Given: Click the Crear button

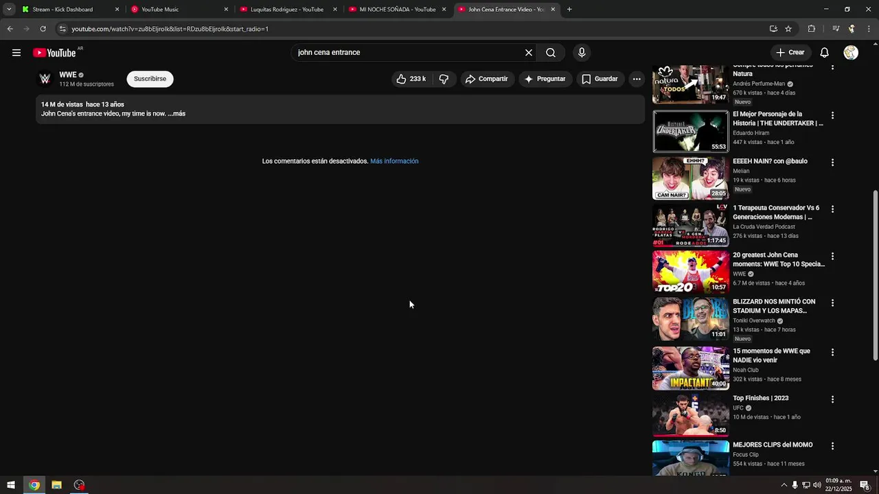Looking at the screenshot, I should coord(790,53).
